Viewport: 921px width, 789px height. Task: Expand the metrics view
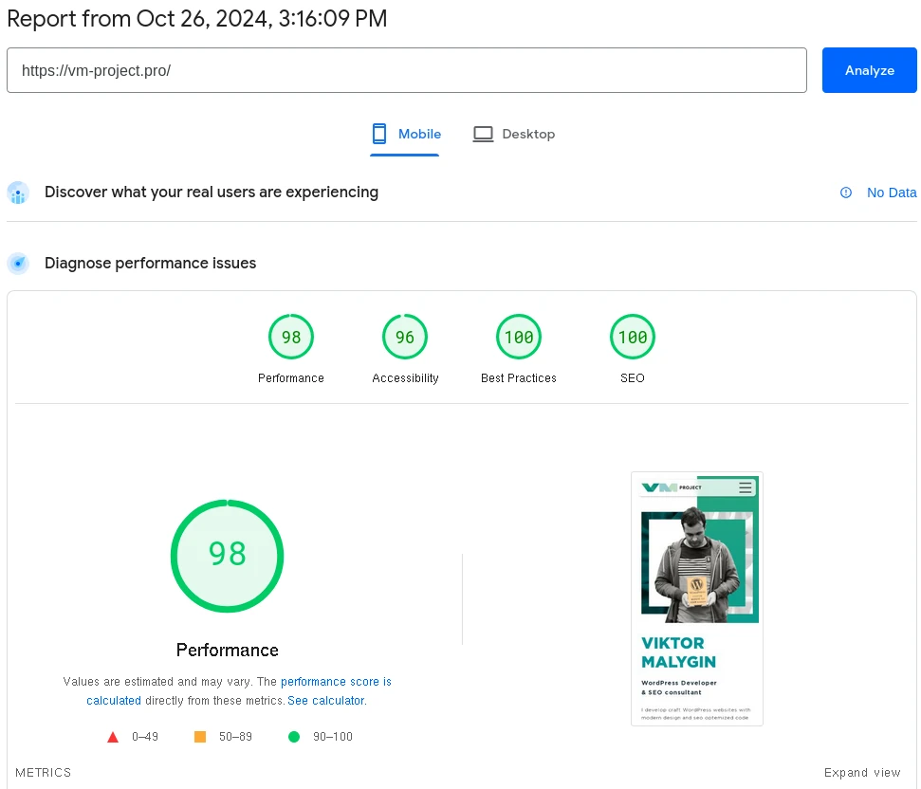pos(862,773)
